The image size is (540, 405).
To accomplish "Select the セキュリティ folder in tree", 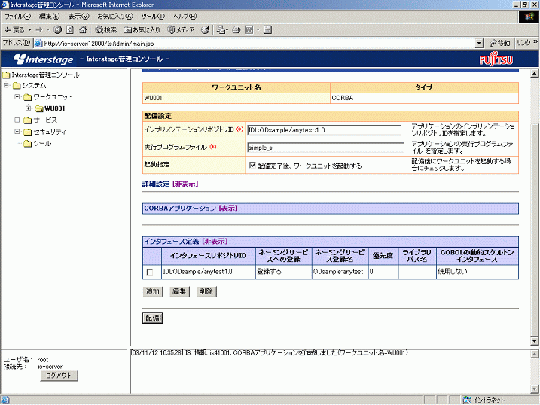I will pos(44,132).
